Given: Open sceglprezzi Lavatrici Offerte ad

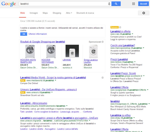Looking at the screenshot, I should coord(119,87).
